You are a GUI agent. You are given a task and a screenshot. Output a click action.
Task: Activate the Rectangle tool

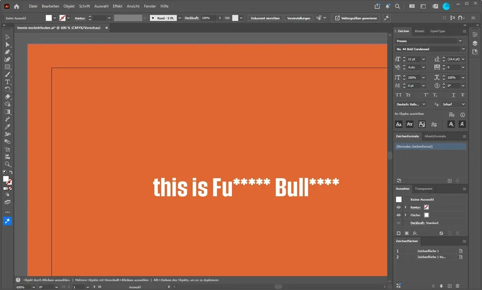click(x=8, y=67)
